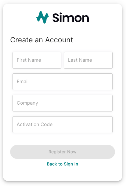Click the 'Register Now' label text
The image size is (126, 186).
pyautogui.click(x=63, y=152)
